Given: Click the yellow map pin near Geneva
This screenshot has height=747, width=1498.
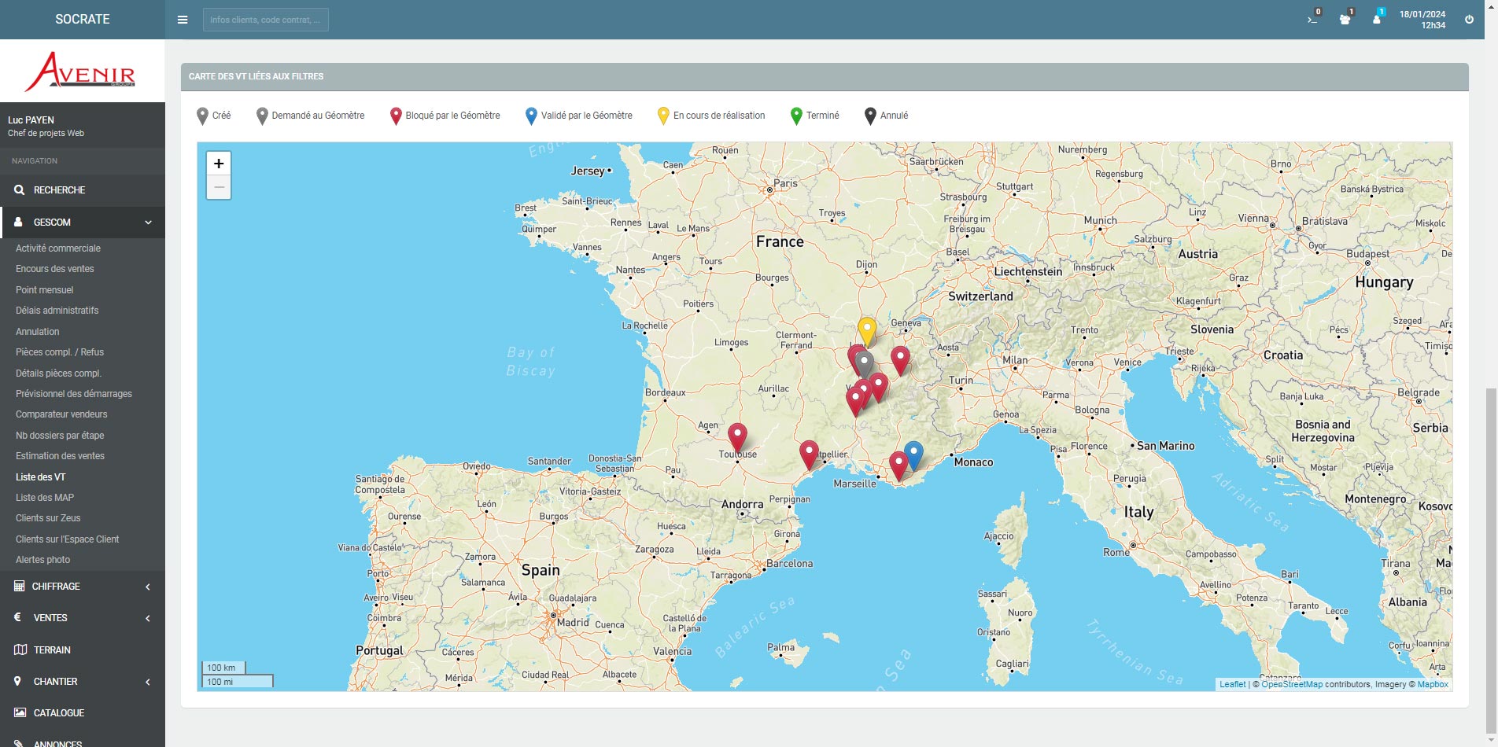Looking at the screenshot, I should 866,329.
